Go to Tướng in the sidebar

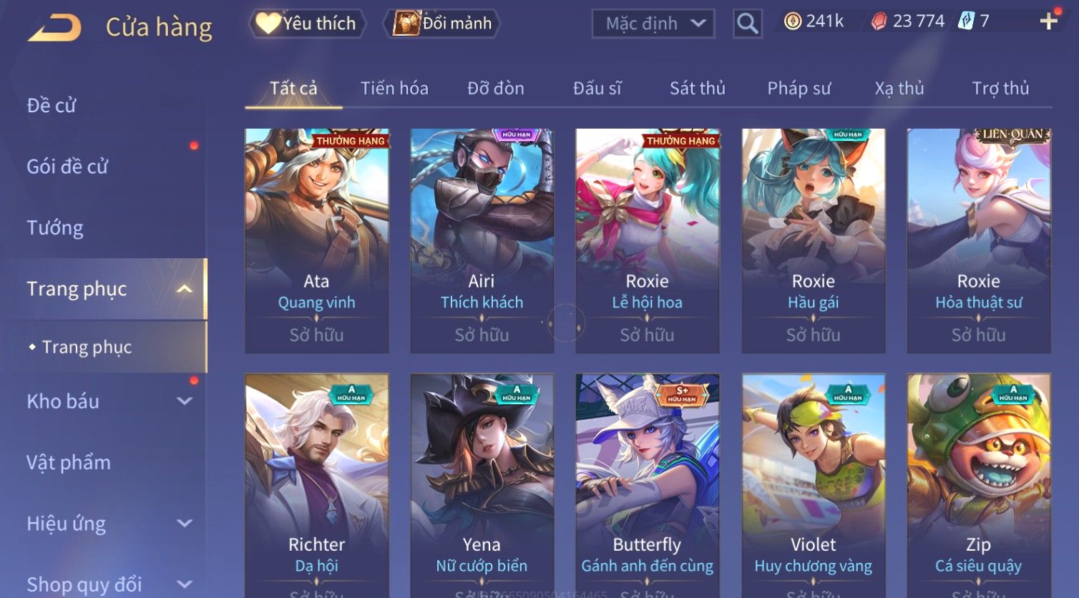[x=55, y=227]
